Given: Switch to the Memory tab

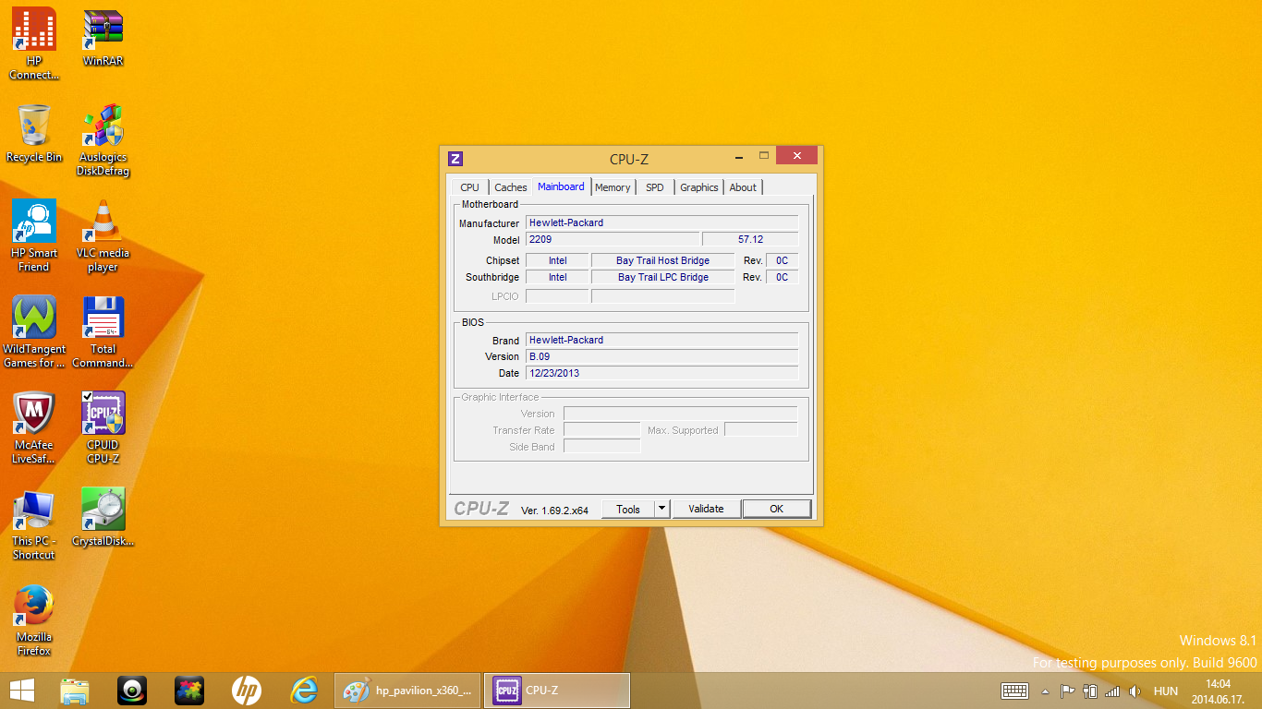Looking at the screenshot, I should [x=613, y=187].
